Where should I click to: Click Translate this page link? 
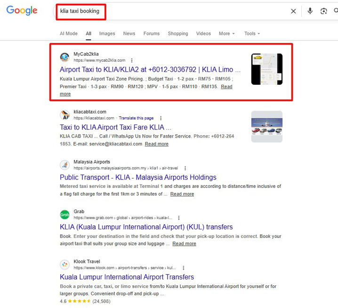[x=136, y=118]
